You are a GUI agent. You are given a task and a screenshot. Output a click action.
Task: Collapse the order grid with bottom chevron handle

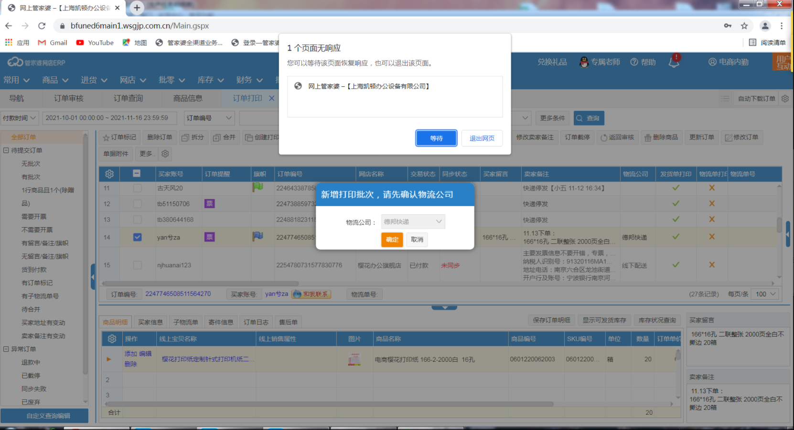[x=444, y=308]
